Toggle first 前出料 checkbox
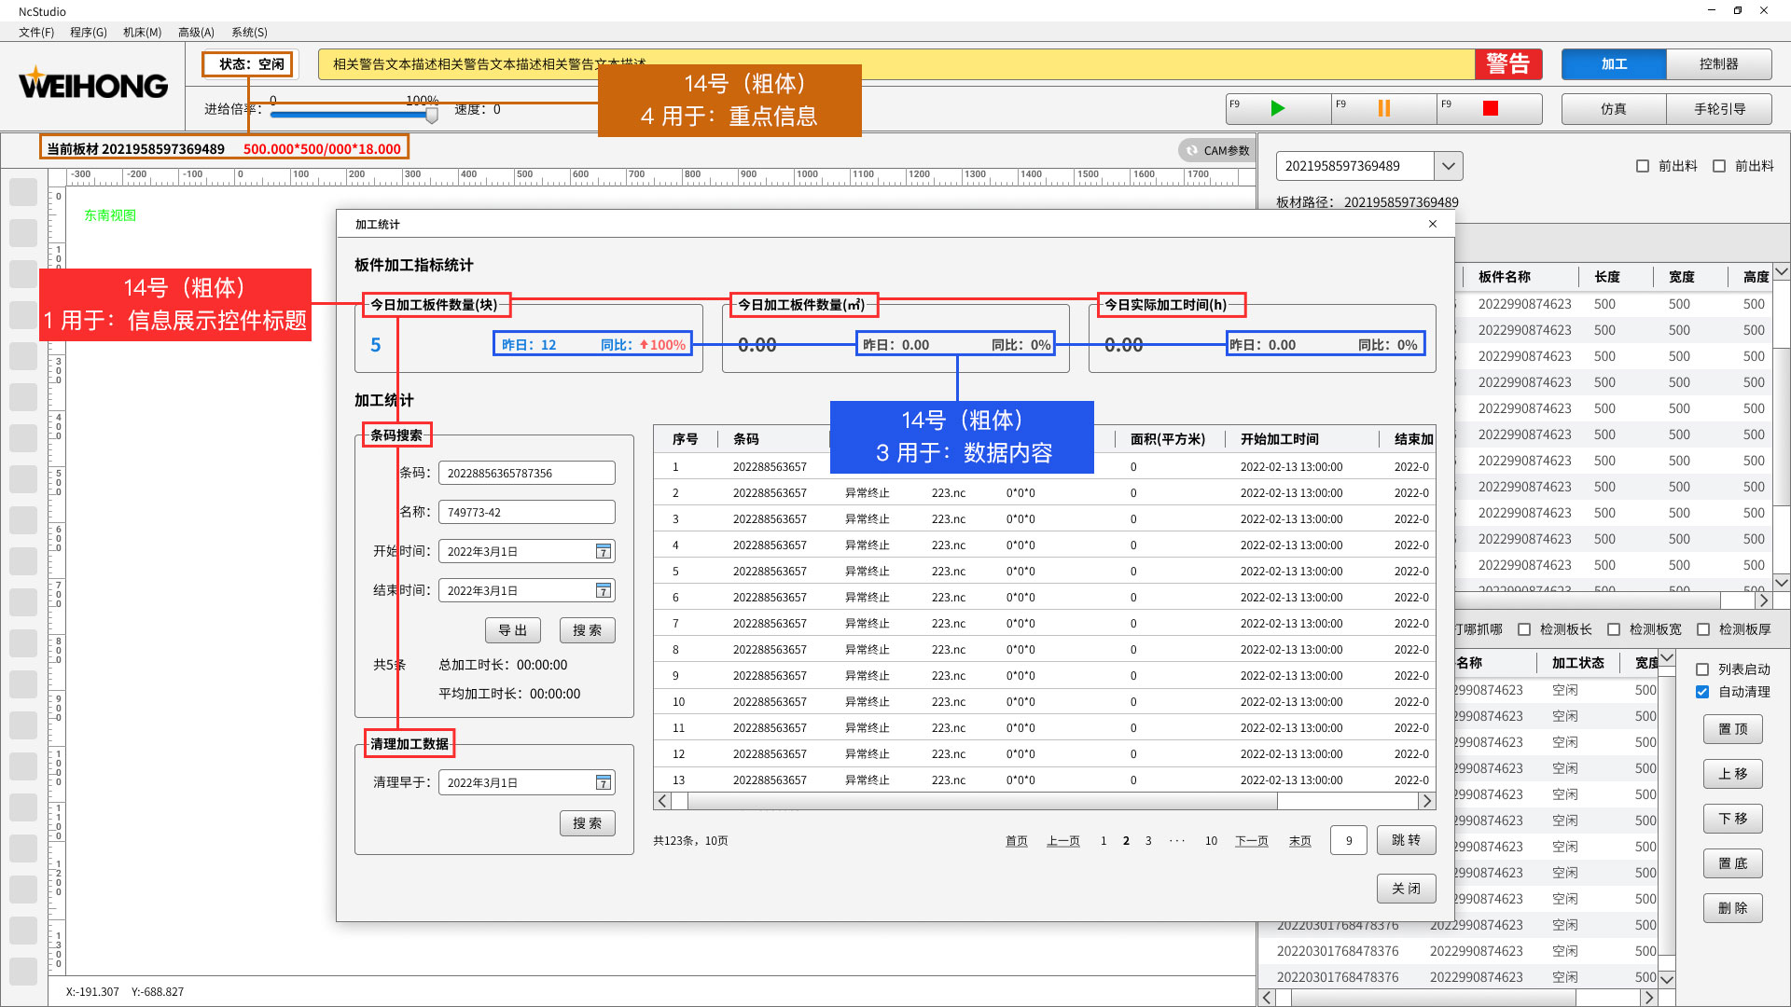This screenshot has width=1791, height=1007. click(1643, 166)
